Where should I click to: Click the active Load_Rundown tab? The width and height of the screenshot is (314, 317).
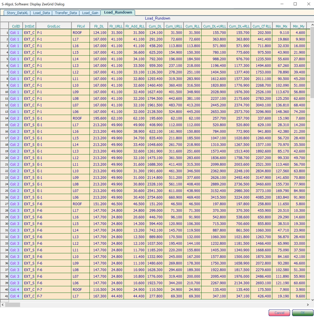pos(118,12)
